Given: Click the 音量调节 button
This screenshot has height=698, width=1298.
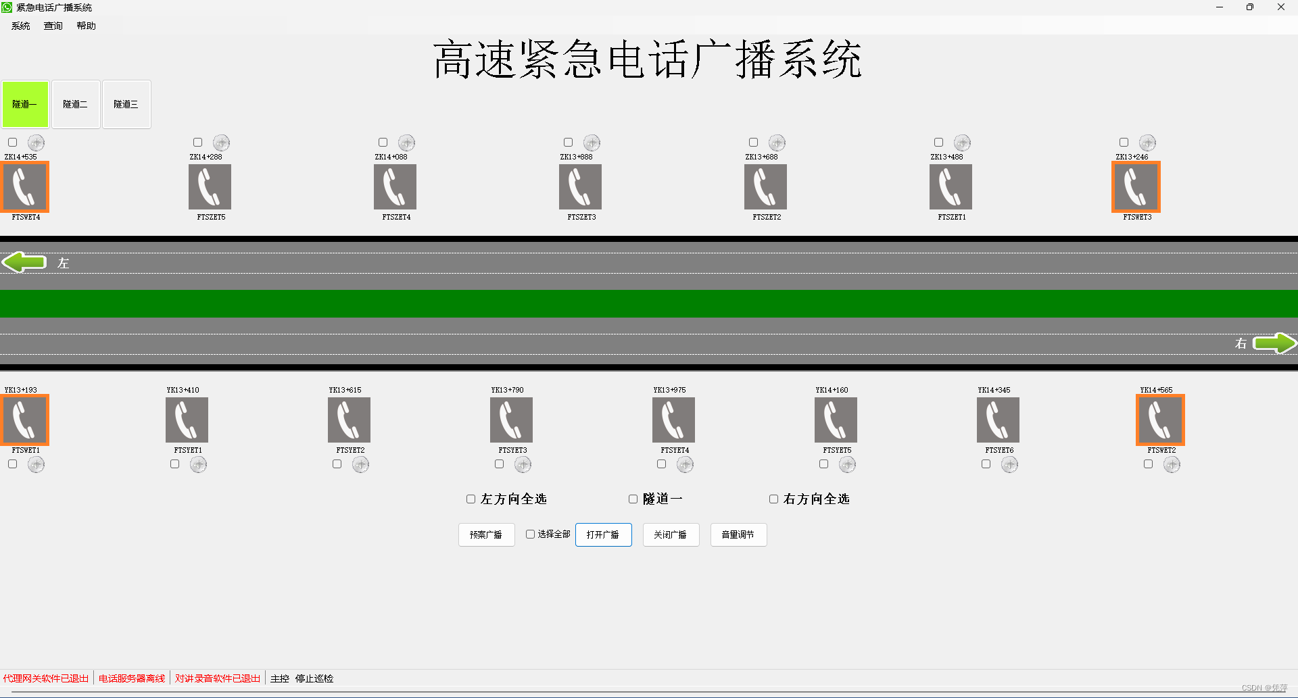Looking at the screenshot, I should point(739,534).
